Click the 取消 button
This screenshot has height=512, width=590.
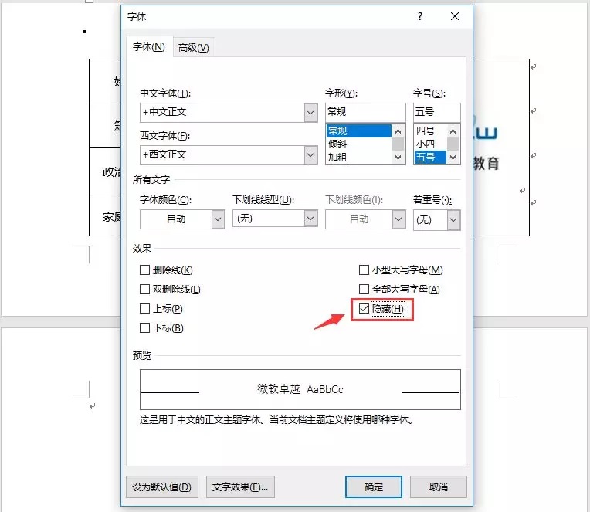[x=439, y=487]
